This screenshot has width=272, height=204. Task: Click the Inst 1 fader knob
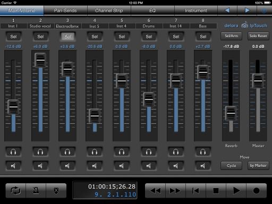(13, 107)
